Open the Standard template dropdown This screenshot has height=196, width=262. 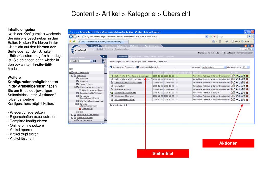click(81, 61)
